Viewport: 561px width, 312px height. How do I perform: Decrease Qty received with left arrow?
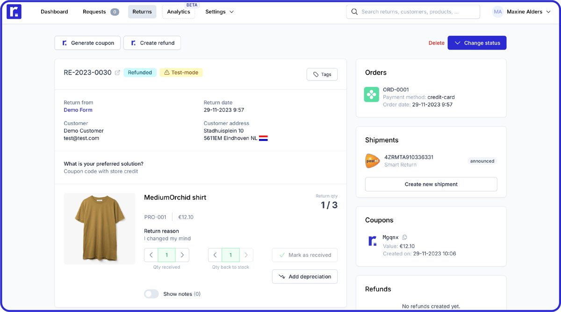tap(151, 255)
